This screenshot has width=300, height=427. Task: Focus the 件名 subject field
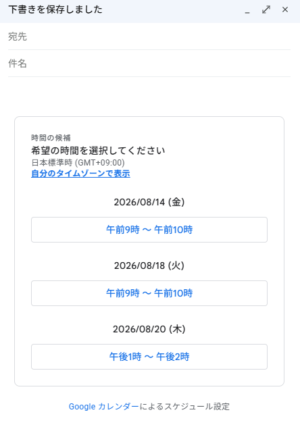149,64
